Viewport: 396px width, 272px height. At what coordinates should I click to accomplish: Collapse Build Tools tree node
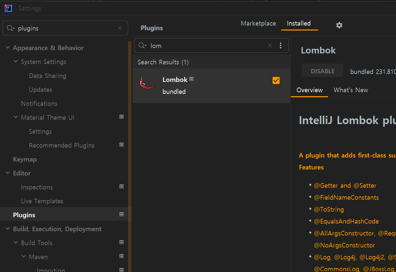(16, 242)
